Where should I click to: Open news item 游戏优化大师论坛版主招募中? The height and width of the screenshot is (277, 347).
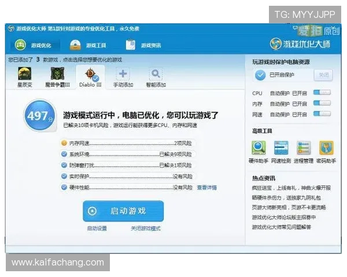(284, 217)
